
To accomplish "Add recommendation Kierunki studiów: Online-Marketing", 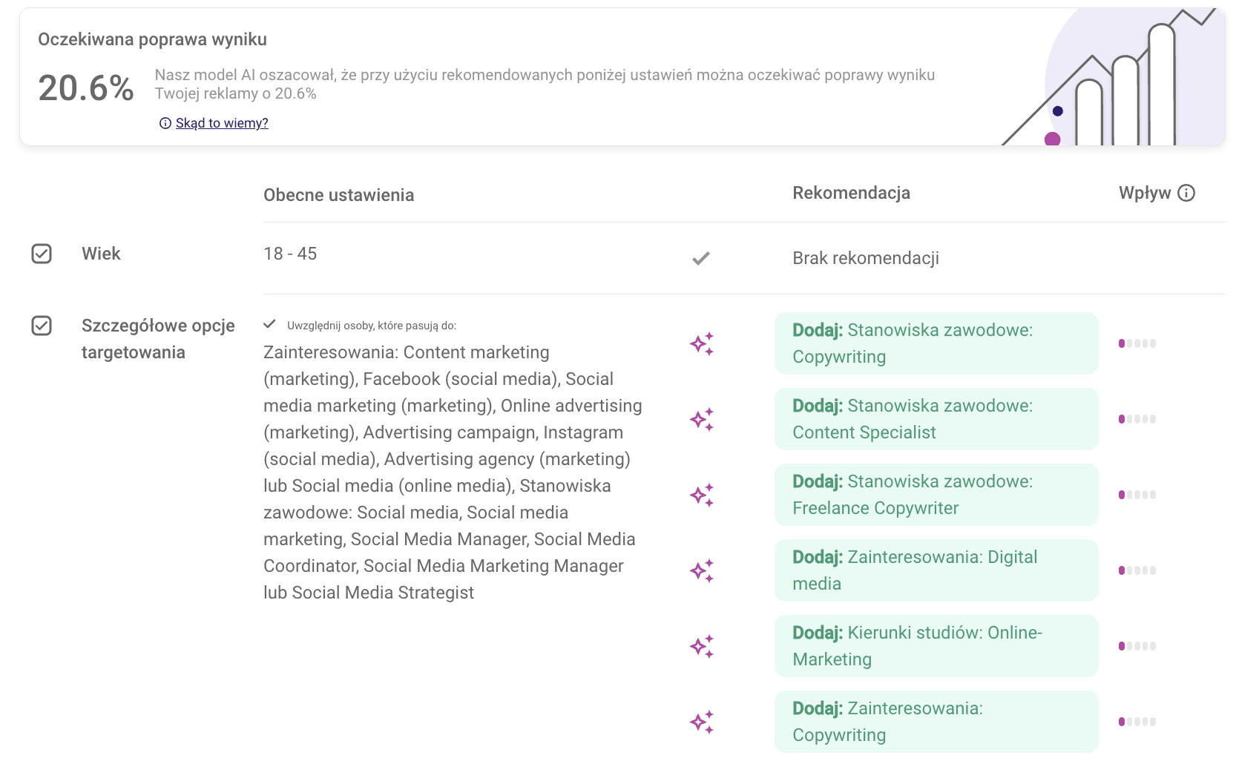I will click(936, 646).
